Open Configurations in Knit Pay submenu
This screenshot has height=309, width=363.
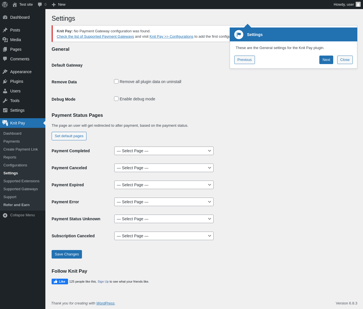coord(15,165)
